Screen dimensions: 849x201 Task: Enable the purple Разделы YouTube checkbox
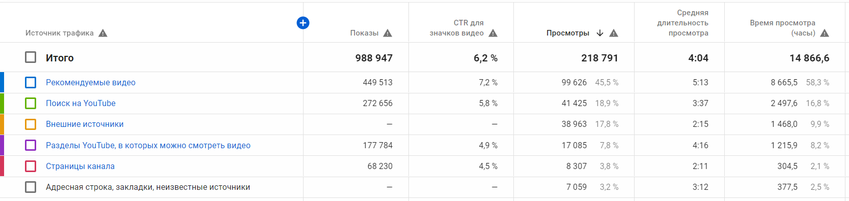(31, 145)
